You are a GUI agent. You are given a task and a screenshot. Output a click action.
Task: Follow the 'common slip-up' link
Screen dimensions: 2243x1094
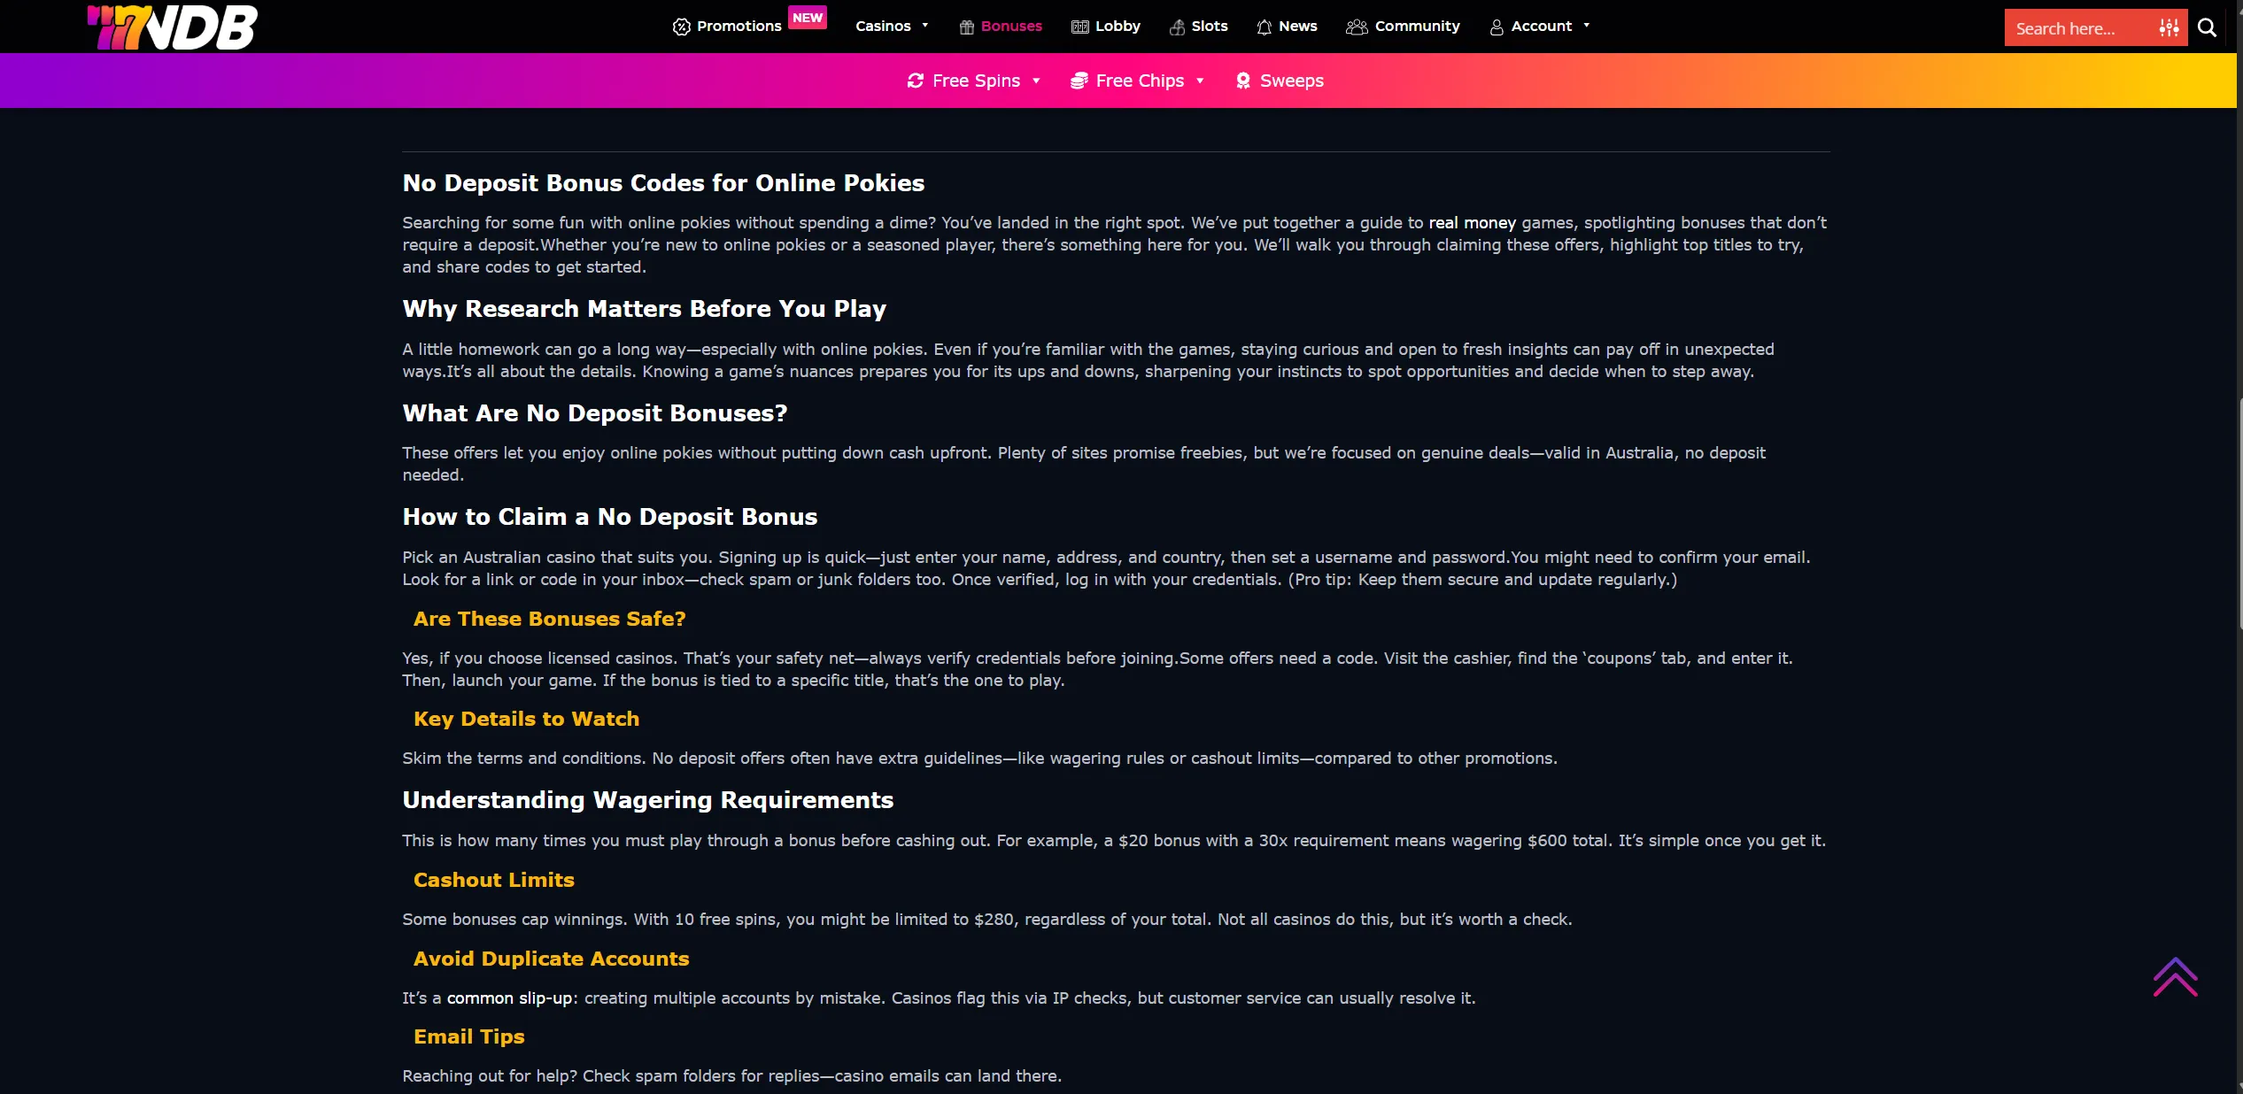pos(509,998)
